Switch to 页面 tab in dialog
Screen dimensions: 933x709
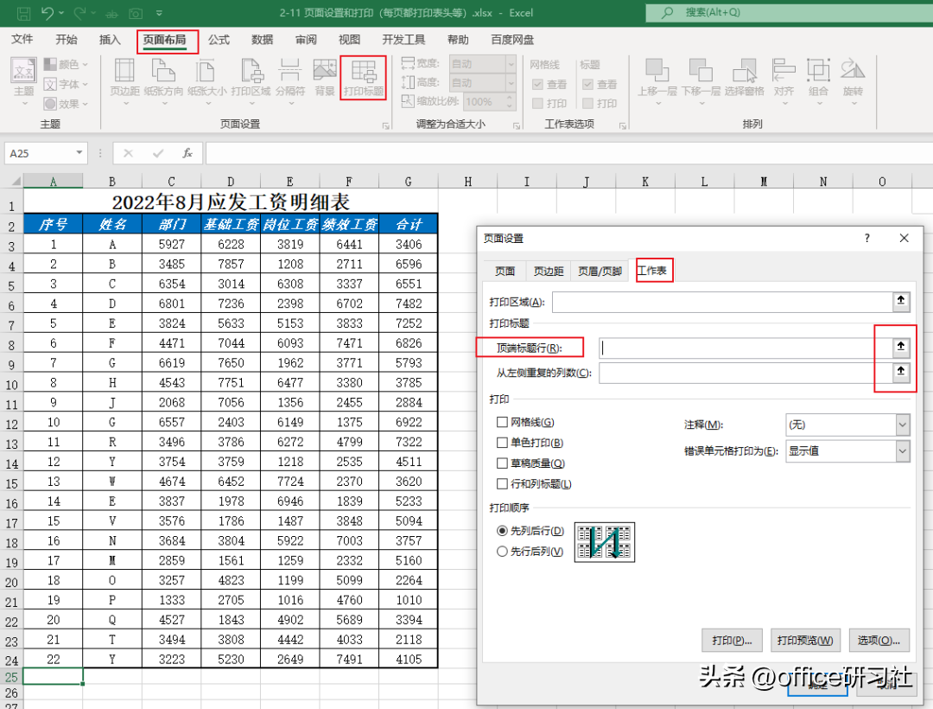click(505, 271)
